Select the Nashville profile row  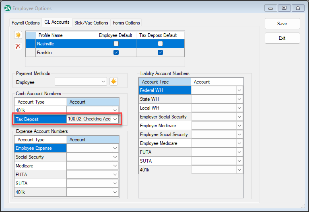(x=60, y=44)
